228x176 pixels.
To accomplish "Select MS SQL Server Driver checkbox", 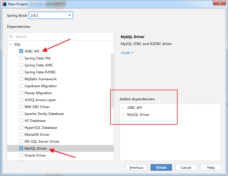I will [21, 141].
